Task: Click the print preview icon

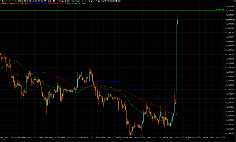Action: click(x=102, y=1)
